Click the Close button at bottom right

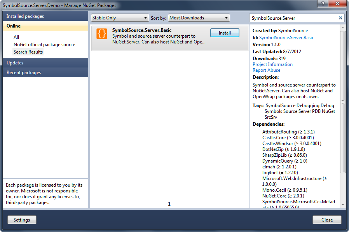327,220
